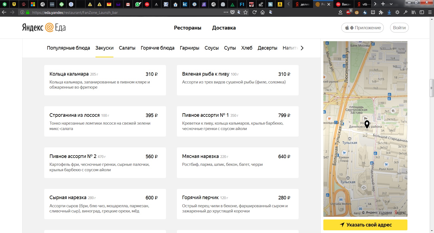Bookmark this page with the star icon
The width and height of the screenshot is (434, 233).
click(x=245, y=12)
